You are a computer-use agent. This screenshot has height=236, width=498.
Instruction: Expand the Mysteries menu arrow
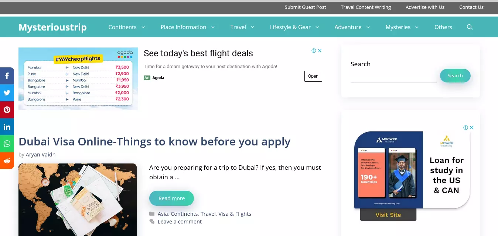pos(417,27)
